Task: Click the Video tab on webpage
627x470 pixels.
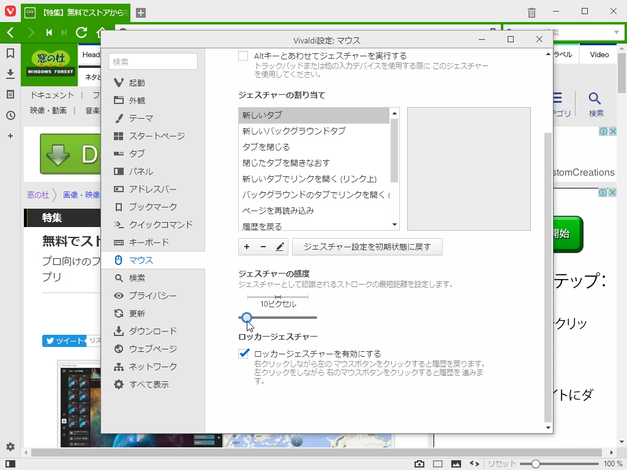Action: (x=599, y=54)
